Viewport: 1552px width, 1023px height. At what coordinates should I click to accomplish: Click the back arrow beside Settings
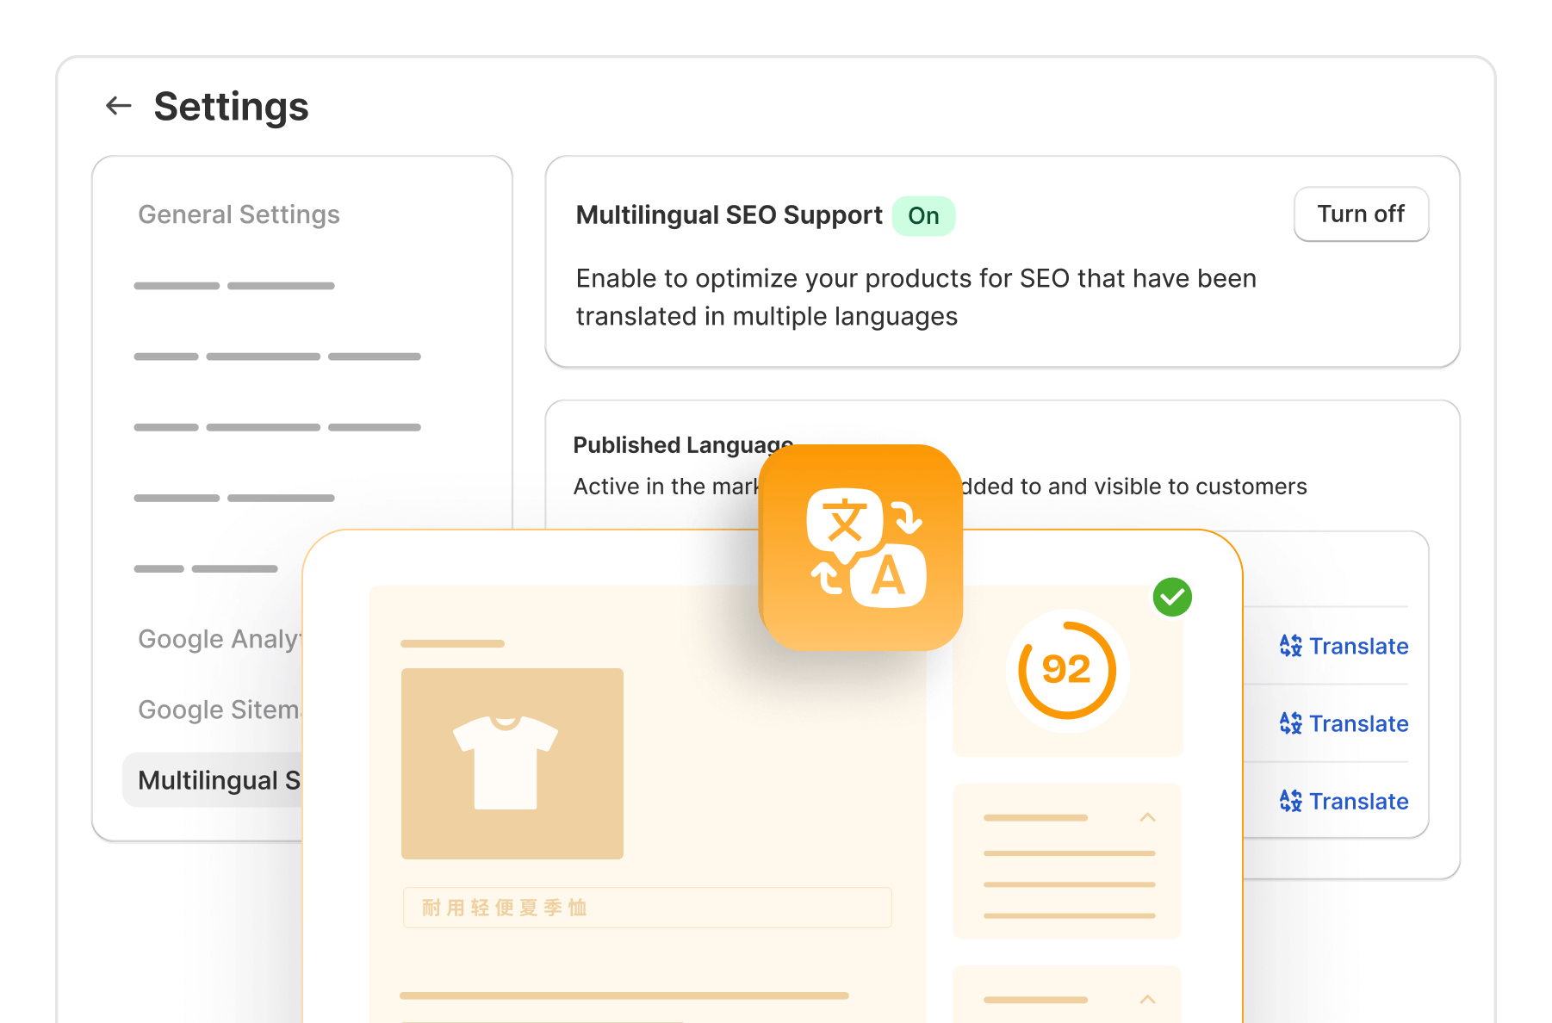coord(118,106)
